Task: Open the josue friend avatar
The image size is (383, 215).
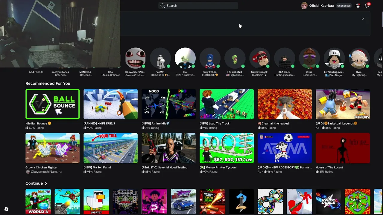Action: pos(309,58)
